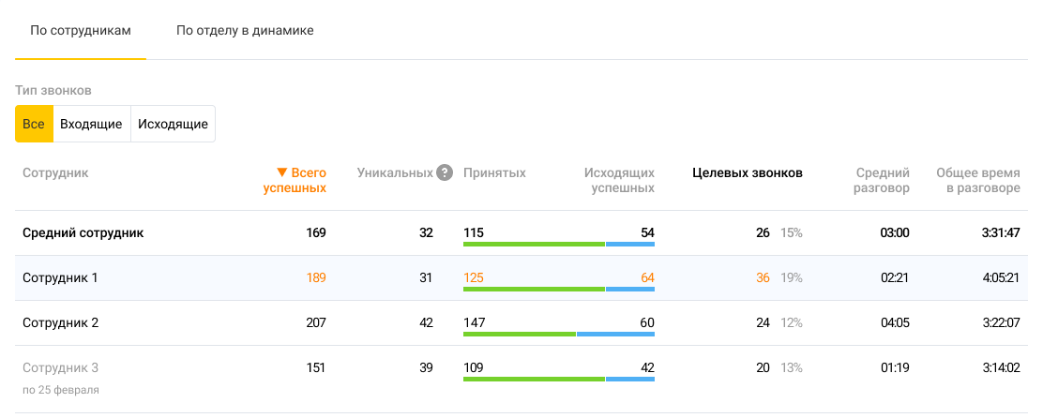Sort by Всего успешных column header

click(302, 180)
